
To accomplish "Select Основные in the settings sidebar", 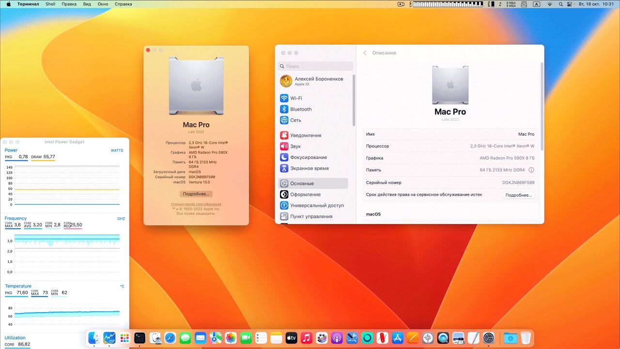I will point(313,183).
